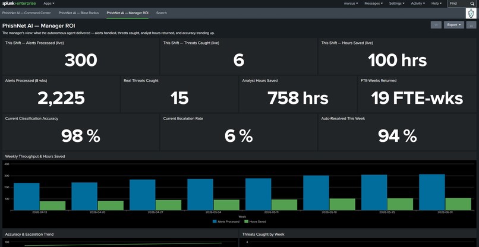This screenshot has width=479, height=247.
Task: Open the Help dropdown
Action: coord(436,4)
